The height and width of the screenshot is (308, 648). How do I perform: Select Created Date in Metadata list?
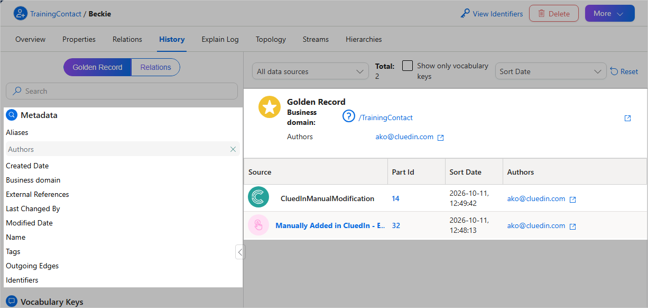(x=27, y=166)
